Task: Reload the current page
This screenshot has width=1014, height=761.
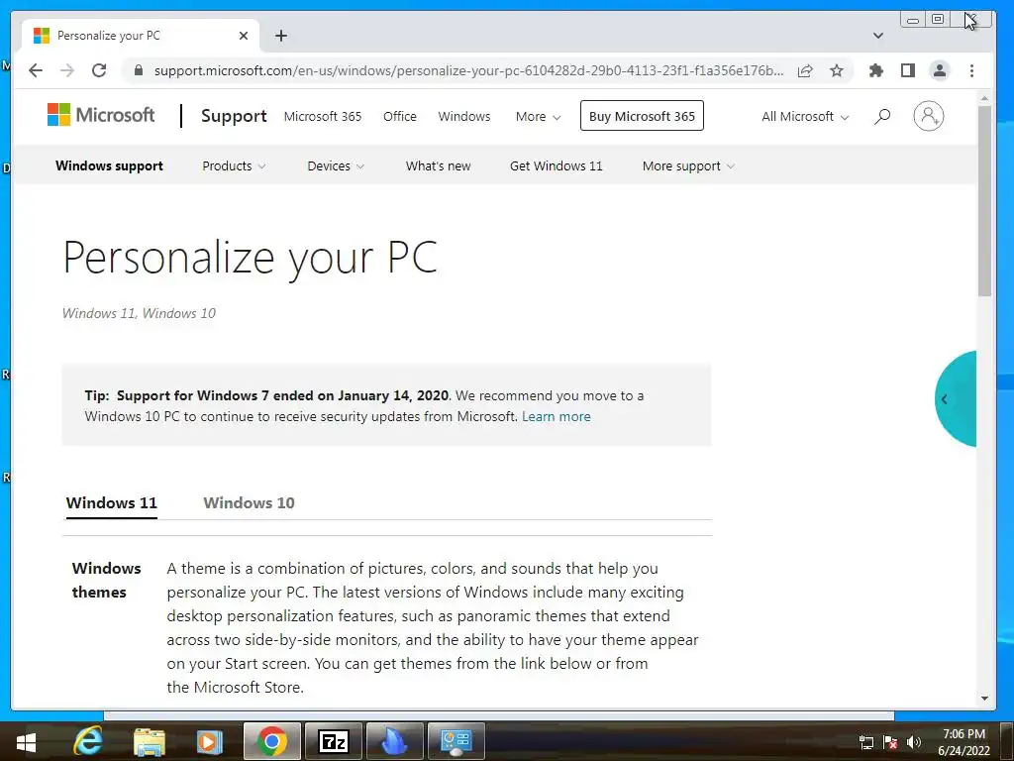Action: pos(99,70)
